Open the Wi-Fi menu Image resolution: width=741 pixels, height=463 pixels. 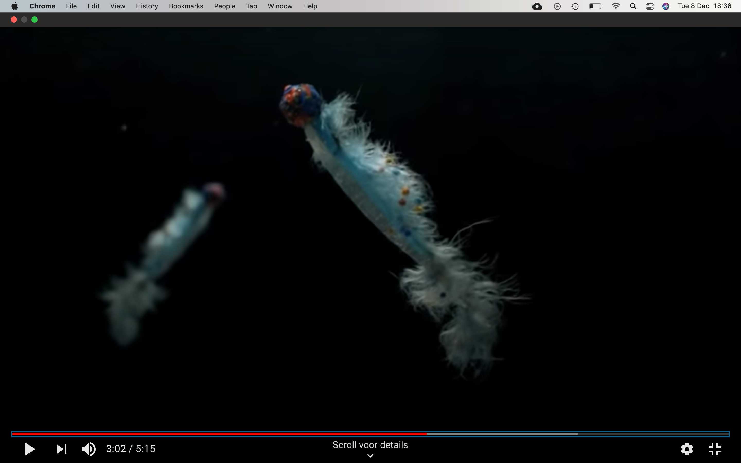(x=616, y=6)
